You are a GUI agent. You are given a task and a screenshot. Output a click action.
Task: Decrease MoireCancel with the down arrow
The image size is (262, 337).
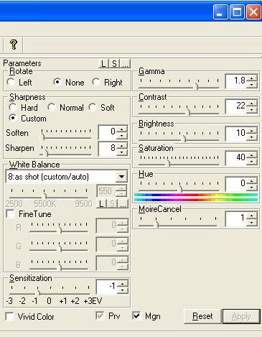252,222
